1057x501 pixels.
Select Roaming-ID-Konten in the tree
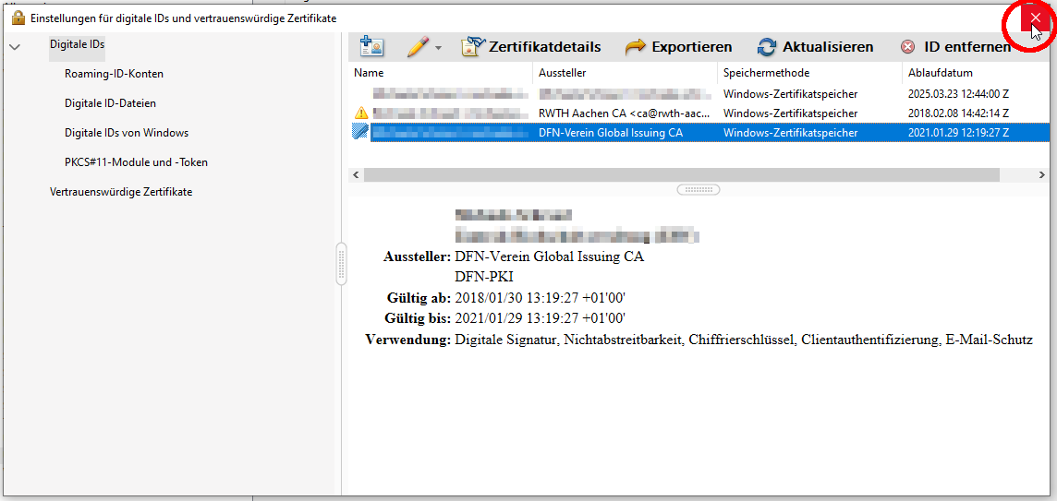click(x=114, y=74)
